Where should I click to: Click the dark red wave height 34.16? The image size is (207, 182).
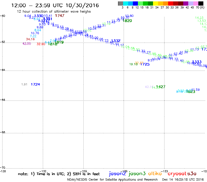pyautogui.click(x=30, y=39)
